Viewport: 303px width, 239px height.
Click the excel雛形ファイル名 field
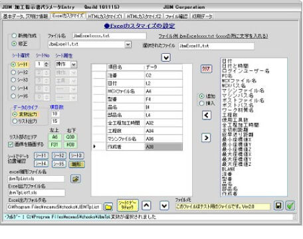coord(36,179)
